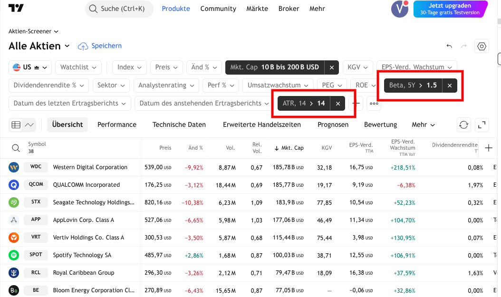501x297 pixels.
Task: Focus the Suche search field
Action: pyautogui.click(x=119, y=9)
